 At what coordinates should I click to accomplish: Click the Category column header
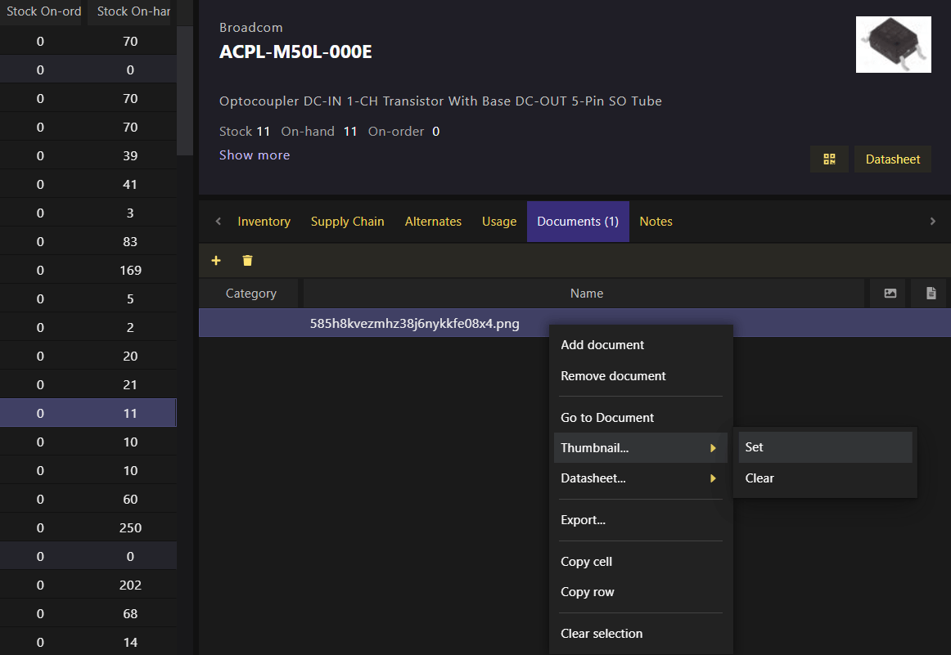pyautogui.click(x=250, y=294)
